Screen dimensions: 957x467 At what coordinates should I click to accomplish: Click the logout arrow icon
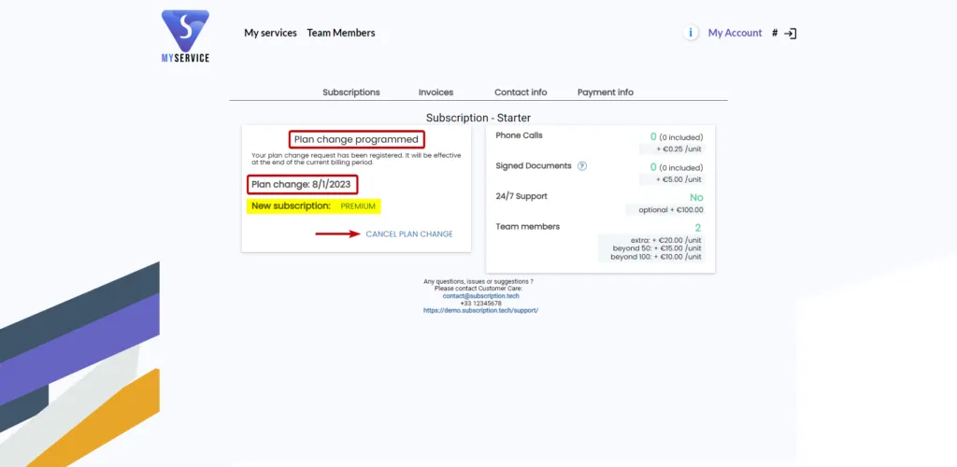point(791,34)
